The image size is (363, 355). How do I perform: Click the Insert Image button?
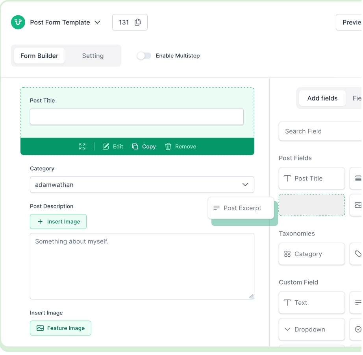(x=58, y=221)
